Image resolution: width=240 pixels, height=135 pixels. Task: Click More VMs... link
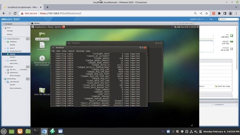pyautogui.click(x=14, y=63)
